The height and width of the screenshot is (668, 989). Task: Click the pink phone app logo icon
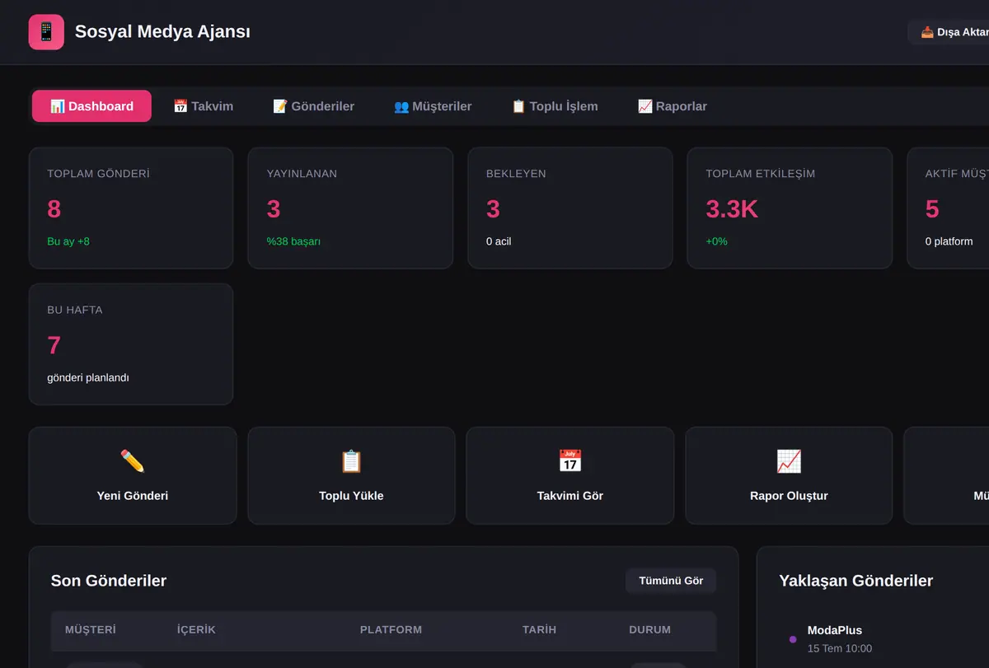46,32
